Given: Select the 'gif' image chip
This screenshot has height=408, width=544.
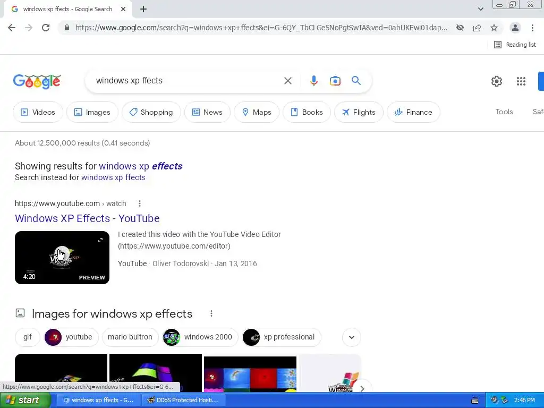Looking at the screenshot, I should (28, 337).
